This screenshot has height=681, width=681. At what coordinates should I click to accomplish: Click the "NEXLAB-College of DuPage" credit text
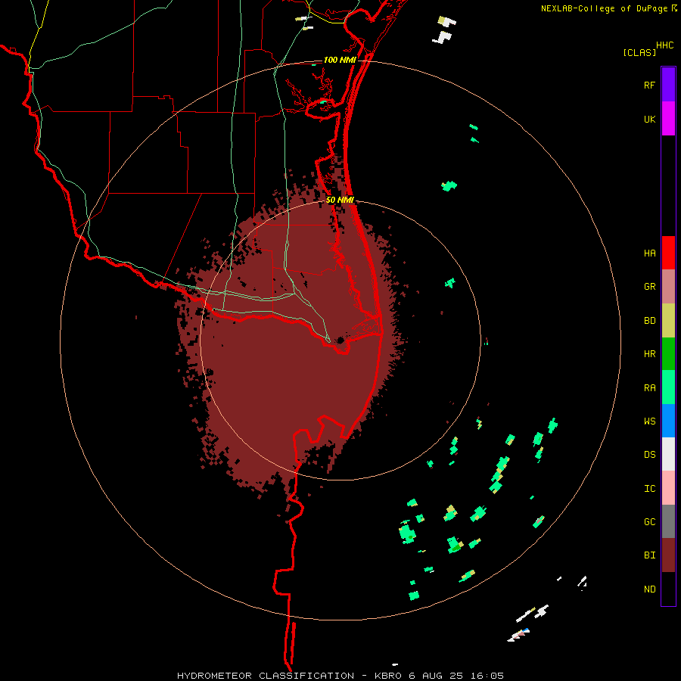(604, 8)
